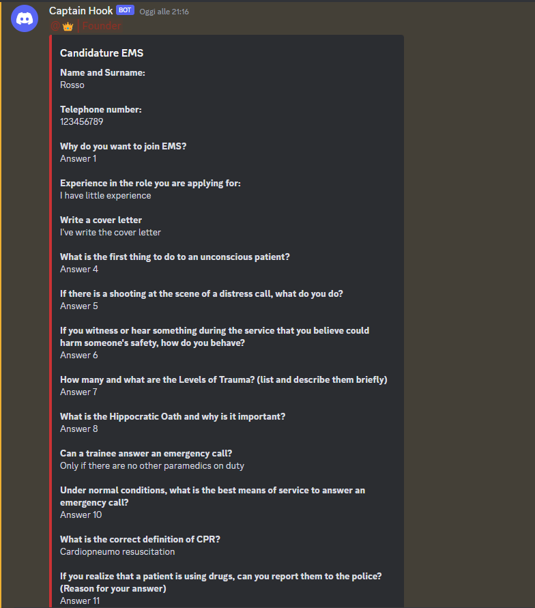Click the Captain Hook Discord avatar
The width and height of the screenshot is (535, 608).
coord(25,18)
